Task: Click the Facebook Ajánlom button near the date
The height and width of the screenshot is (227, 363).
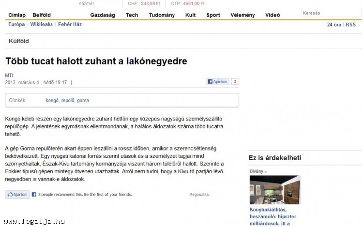Action: [x=217, y=82]
